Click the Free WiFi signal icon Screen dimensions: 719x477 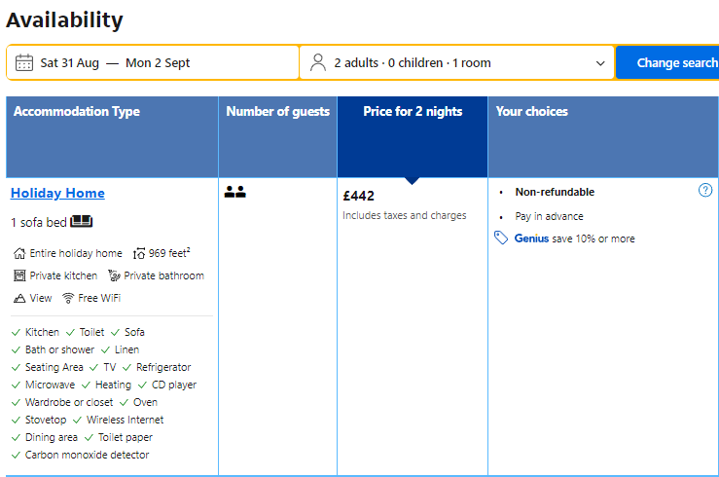(68, 298)
